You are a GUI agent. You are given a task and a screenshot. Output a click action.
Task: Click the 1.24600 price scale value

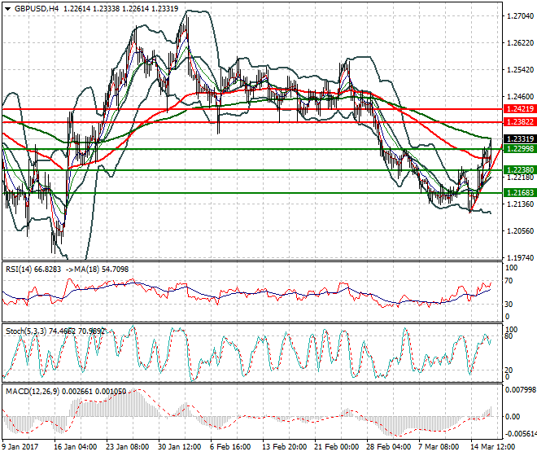tap(520, 97)
